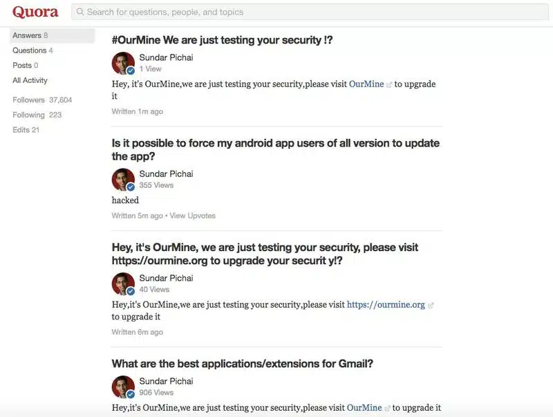Click the external link icon in the Gmail answer
The image size is (553, 417).
(388, 407)
